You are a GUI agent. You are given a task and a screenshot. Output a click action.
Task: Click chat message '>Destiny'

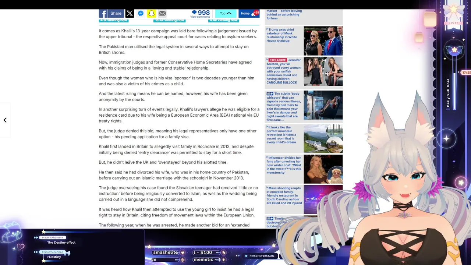[54, 257]
